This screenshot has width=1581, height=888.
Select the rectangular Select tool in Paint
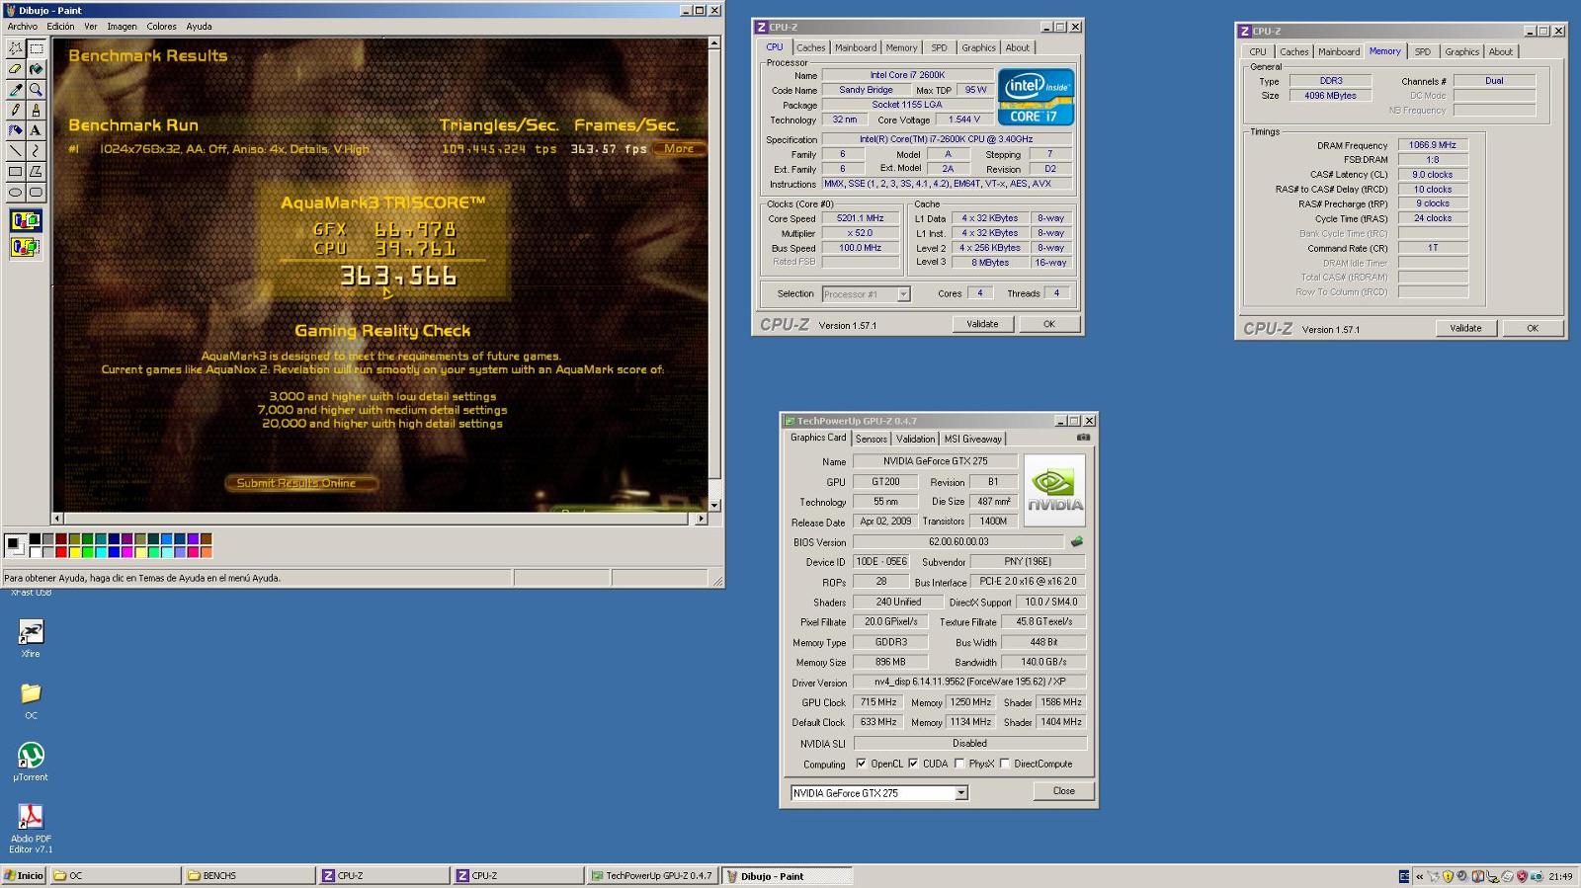coord(36,47)
